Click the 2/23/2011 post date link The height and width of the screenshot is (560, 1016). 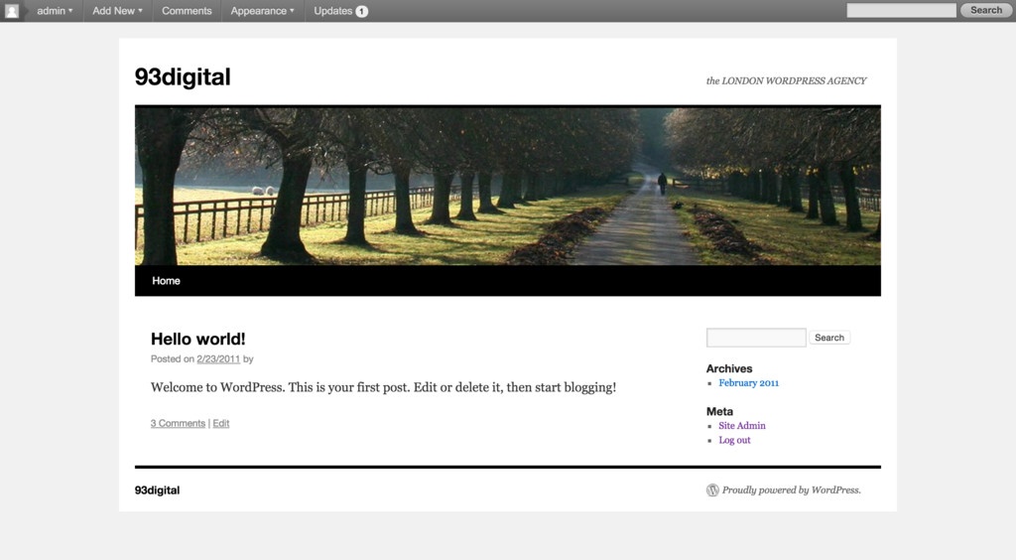click(x=218, y=359)
